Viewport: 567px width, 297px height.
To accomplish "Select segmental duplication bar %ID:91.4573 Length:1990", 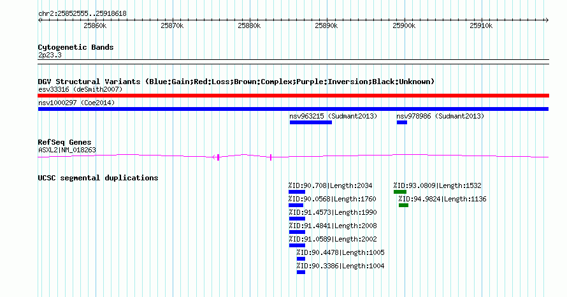I will click(298, 219).
